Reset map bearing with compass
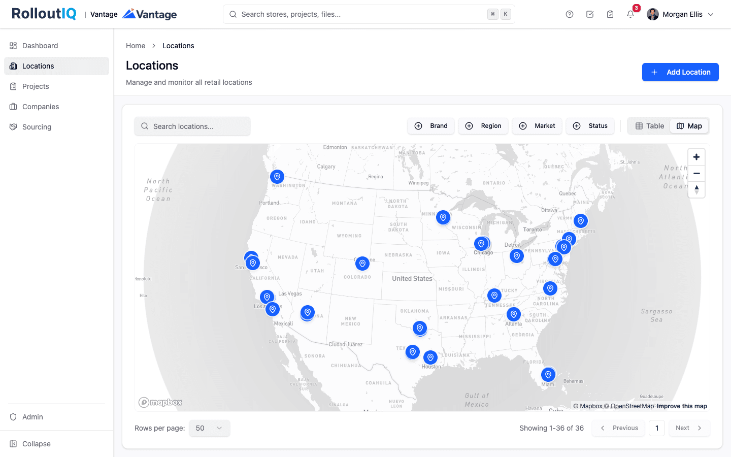 [x=696, y=189]
